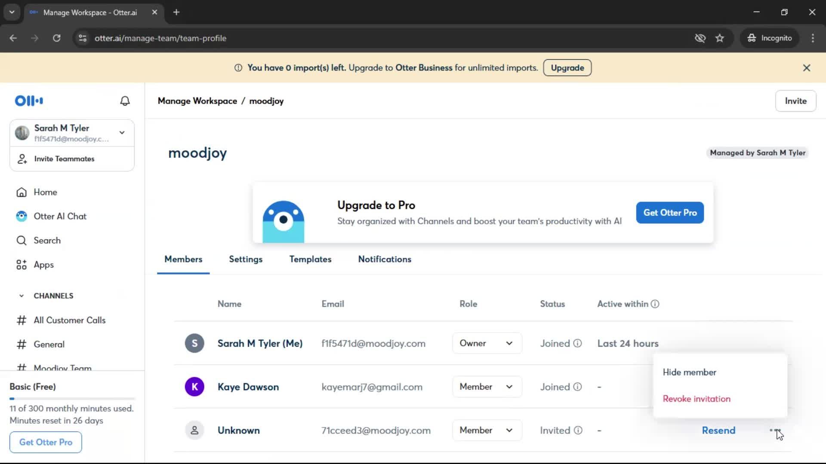This screenshot has width=826, height=464.
Task: Open the Moodjoy Team channel
Action: [62, 368]
